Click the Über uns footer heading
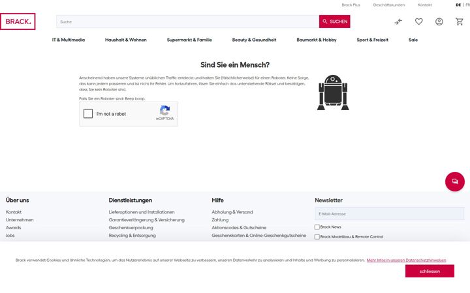The width and height of the screenshot is (470, 293). (x=18, y=201)
